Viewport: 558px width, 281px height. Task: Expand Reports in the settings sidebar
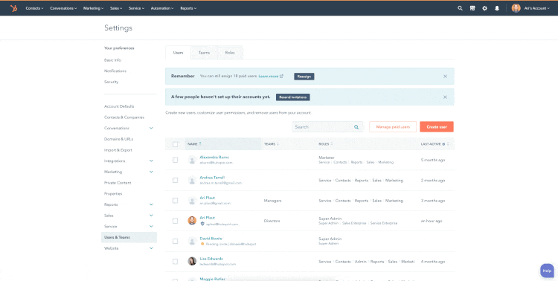coord(151,204)
